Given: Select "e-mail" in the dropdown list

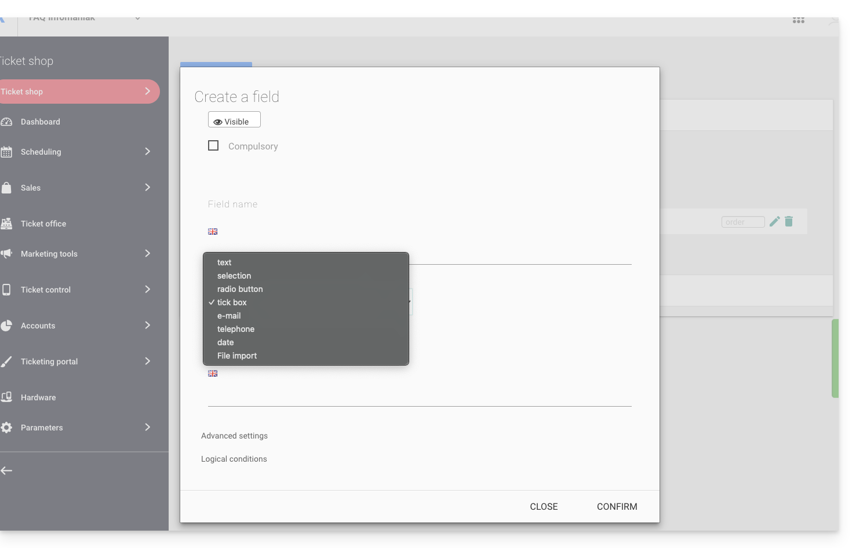Looking at the screenshot, I should pos(229,316).
